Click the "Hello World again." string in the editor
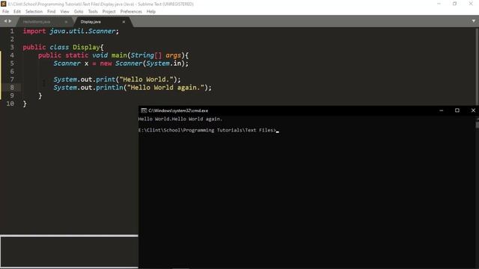This screenshot has height=269, width=479. point(165,87)
